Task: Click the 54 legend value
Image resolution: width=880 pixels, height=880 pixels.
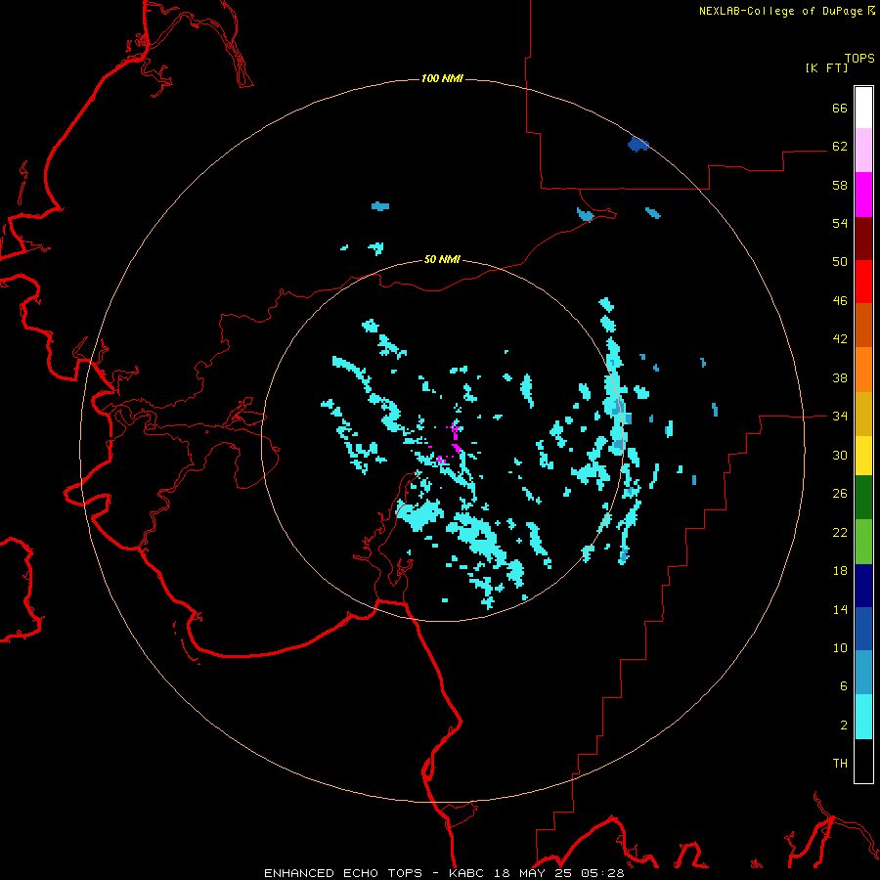Action: pyautogui.click(x=840, y=223)
